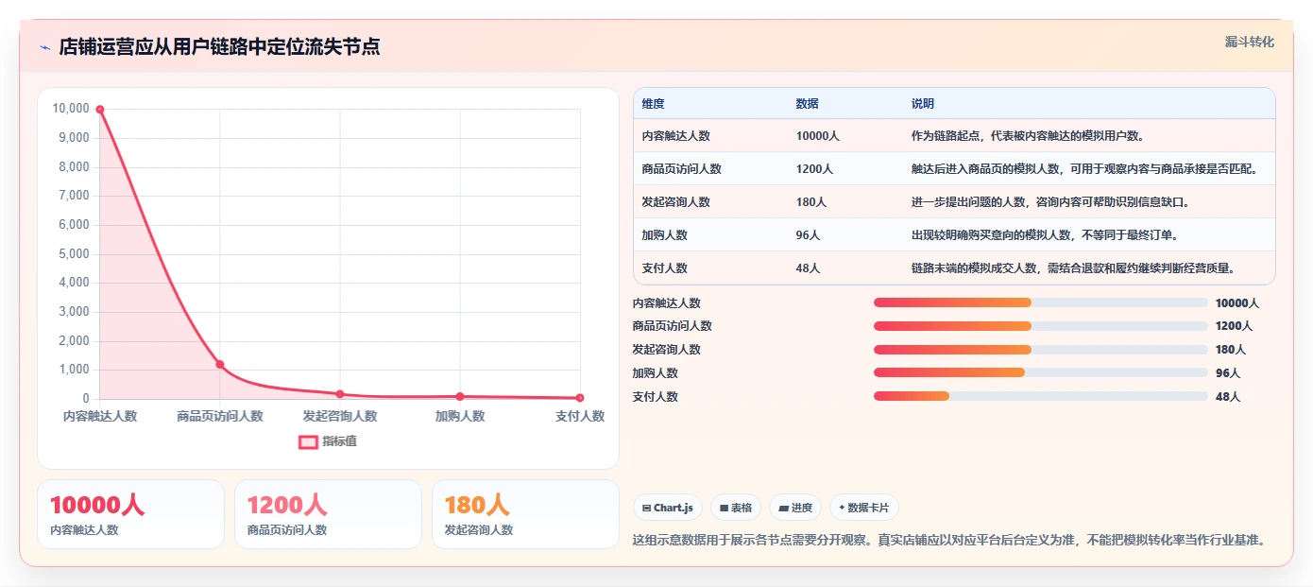Click the 48人 value beside the progress bars
This screenshot has width=1313, height=587.
1228,397
